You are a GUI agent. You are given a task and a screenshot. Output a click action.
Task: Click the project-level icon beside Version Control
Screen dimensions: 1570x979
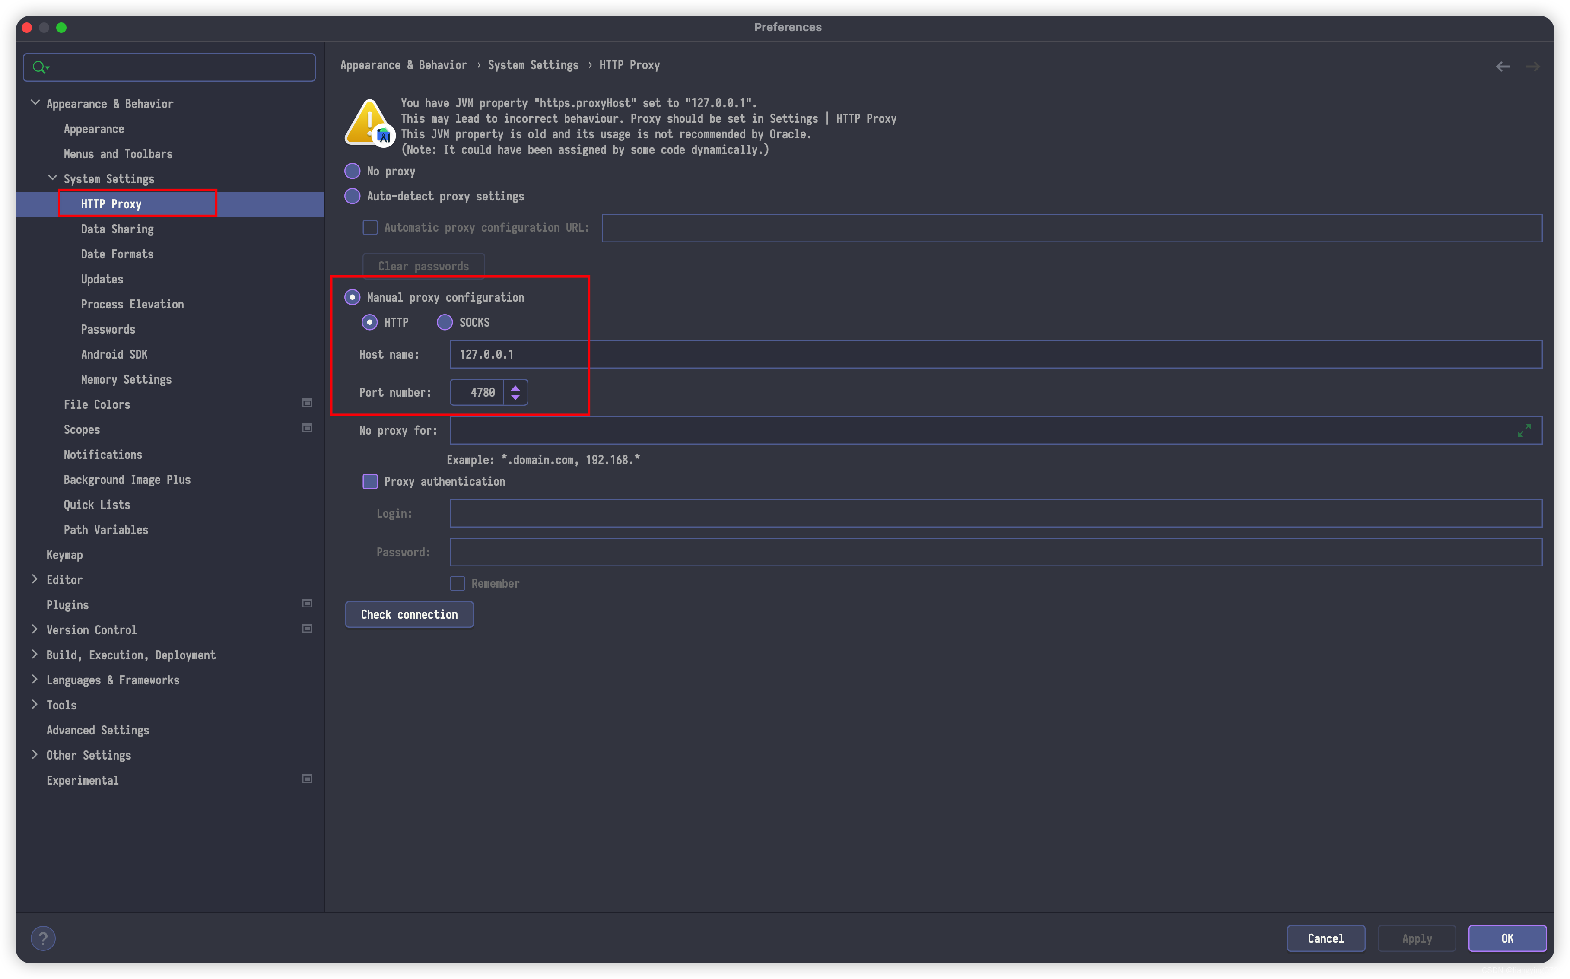pyautogui.click(x=308, y=629)
